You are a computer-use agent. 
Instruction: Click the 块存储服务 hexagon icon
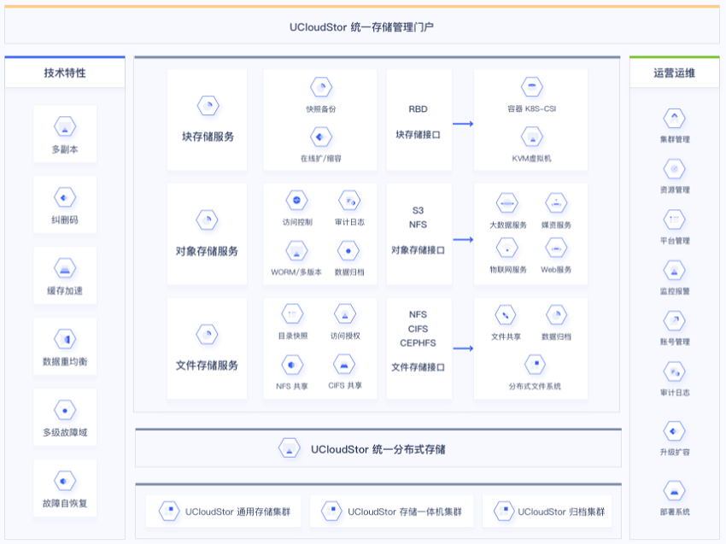tap(208, 106)
